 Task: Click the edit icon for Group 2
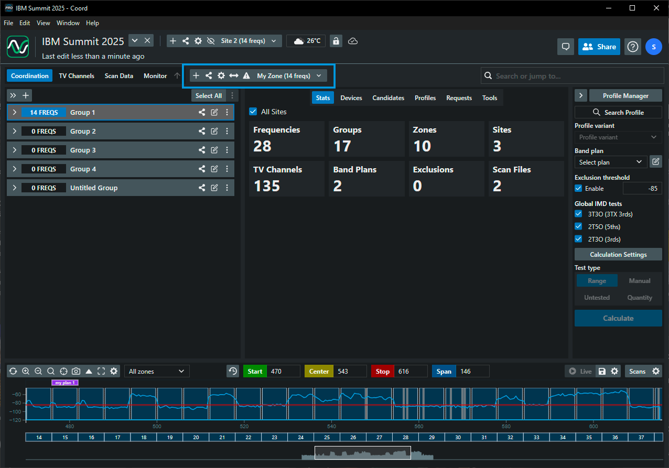pos(214,131)
